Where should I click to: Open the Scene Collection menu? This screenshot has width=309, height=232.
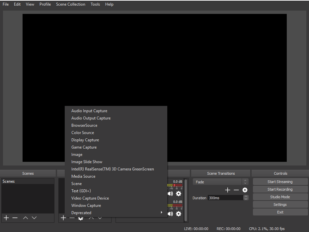click(70, 4)
